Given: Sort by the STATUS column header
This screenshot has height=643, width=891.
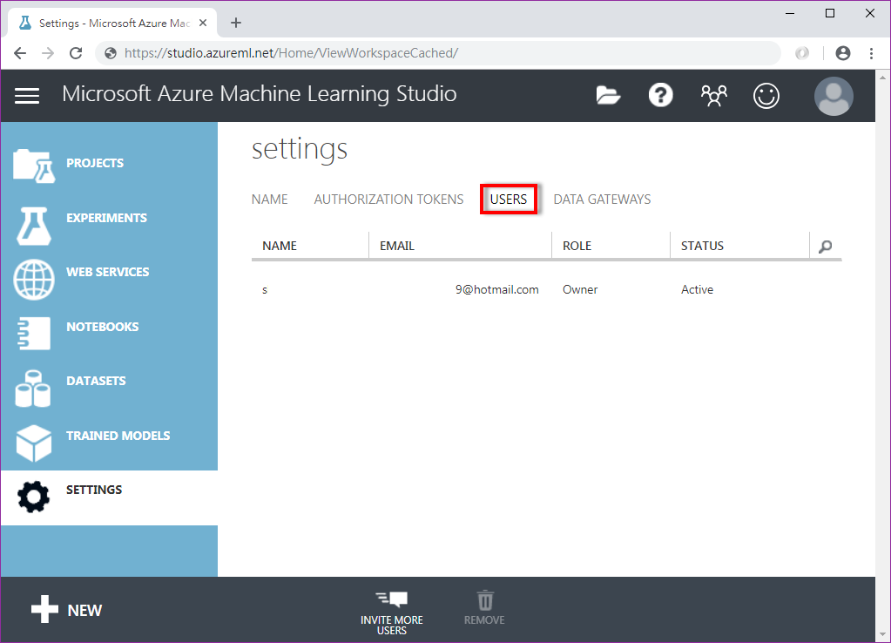Looking at the screenshot, I should click(702, 246).
